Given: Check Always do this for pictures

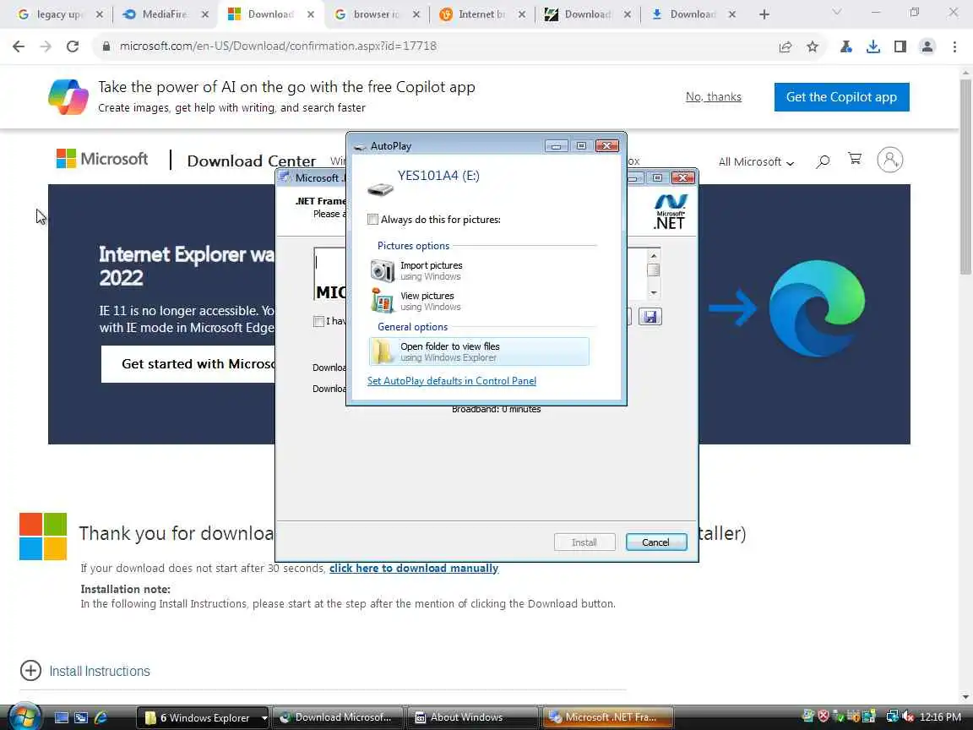Looking at the screenshot, I should [373, 219].
